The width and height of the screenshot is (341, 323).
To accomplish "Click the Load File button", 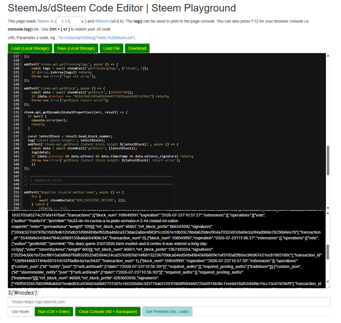I will click(x=111, y=48).
